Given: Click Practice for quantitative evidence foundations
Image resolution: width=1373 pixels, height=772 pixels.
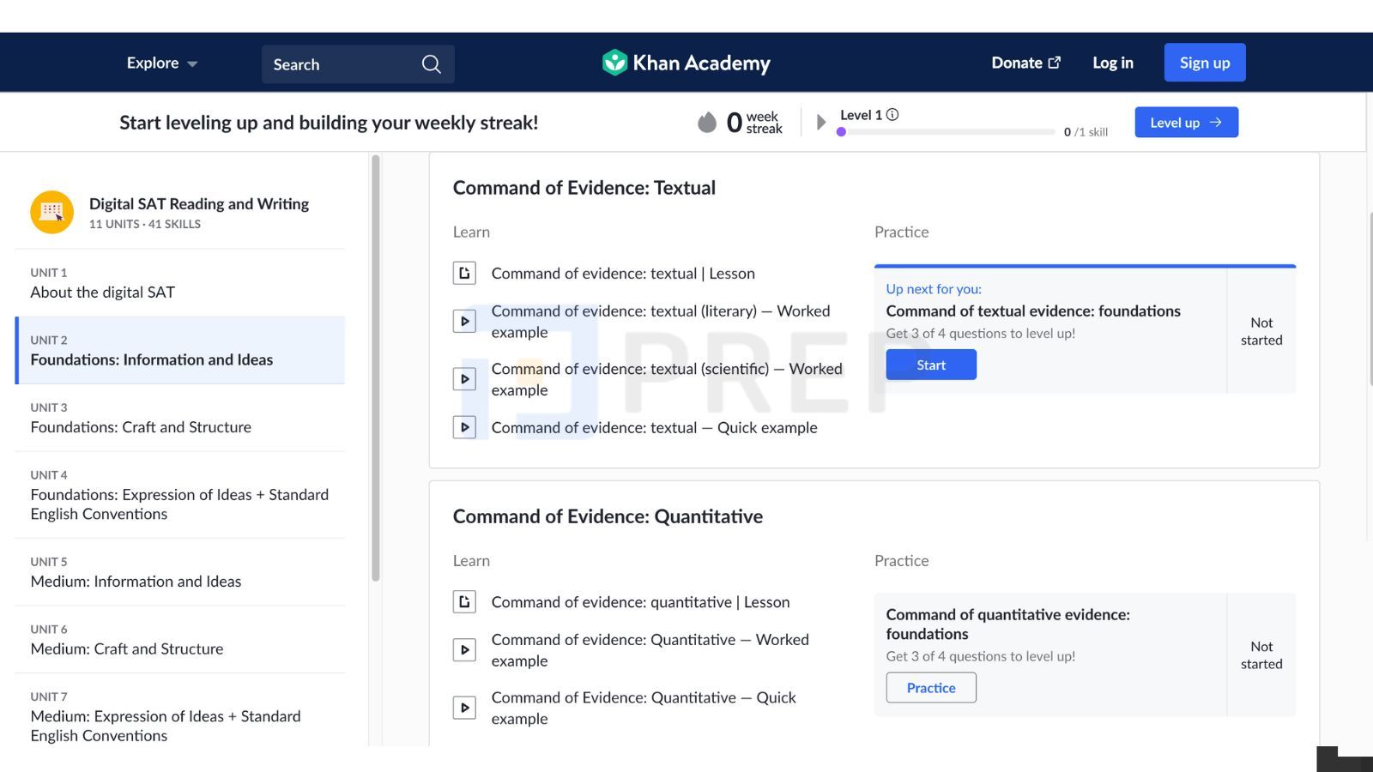Looking at the screenshot, I should [931, 688].
